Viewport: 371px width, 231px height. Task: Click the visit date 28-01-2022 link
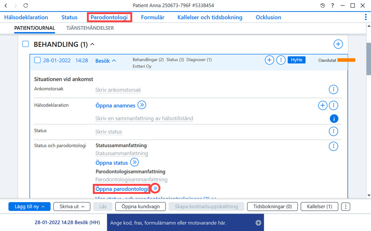57,60
